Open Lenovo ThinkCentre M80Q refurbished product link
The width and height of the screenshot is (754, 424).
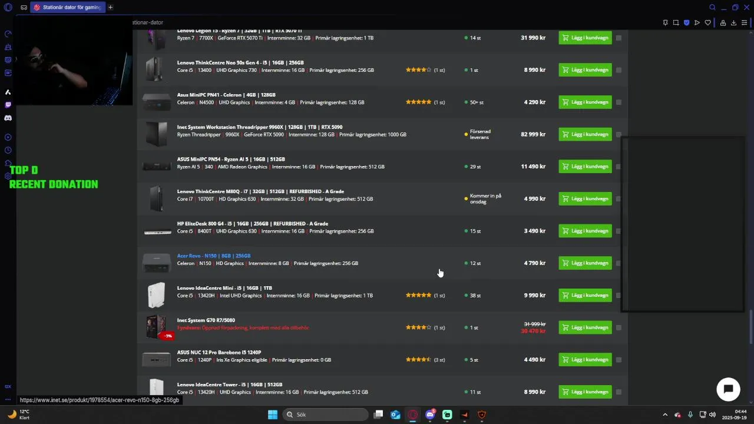260,191
